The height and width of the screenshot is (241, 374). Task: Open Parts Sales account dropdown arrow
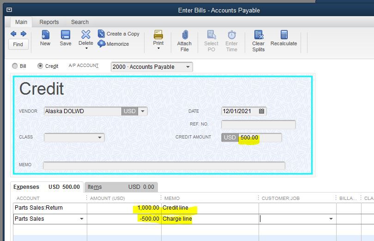[x=82, y=219]
